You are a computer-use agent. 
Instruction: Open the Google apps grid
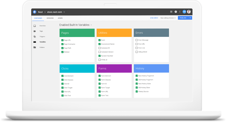171,12
